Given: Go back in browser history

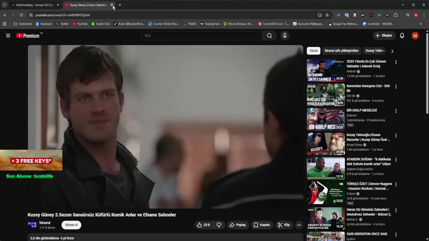Looking at the screenshot, I should point(5,15).
